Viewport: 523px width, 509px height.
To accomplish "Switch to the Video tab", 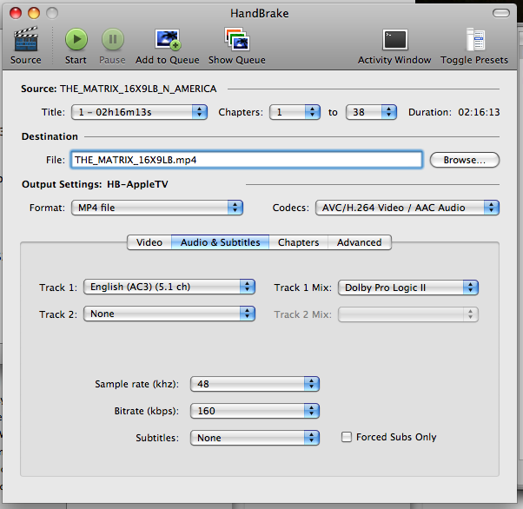I will (x=149, y=242).
